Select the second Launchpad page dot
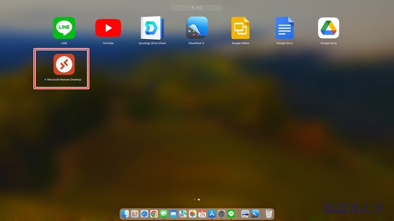 click(x=199, y=199)
